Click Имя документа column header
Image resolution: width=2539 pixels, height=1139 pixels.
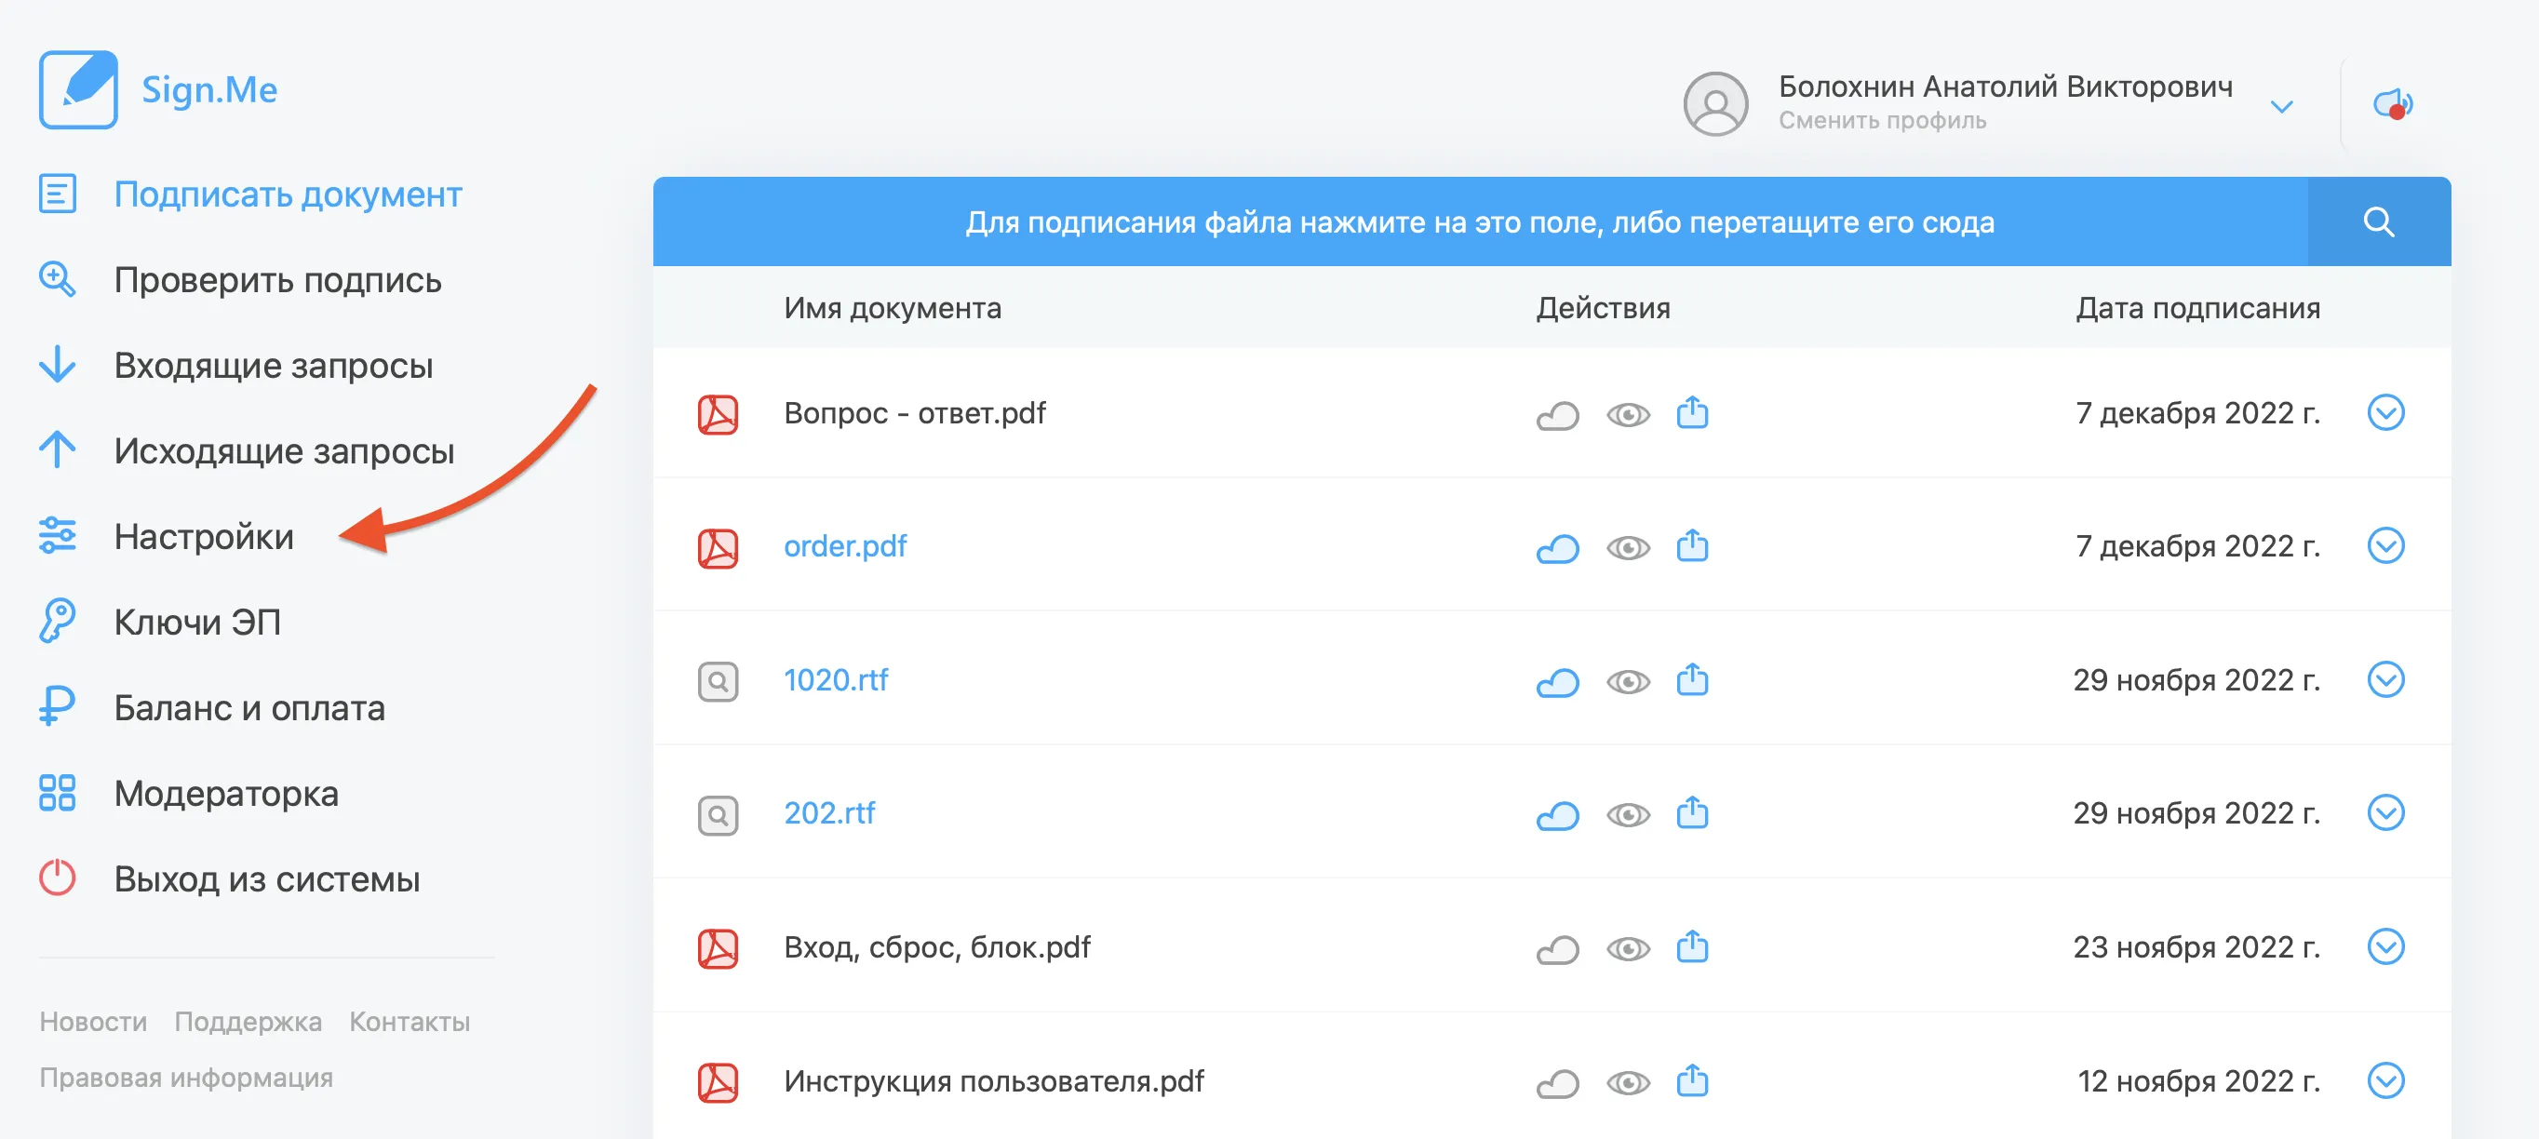[x=892, y=308]
